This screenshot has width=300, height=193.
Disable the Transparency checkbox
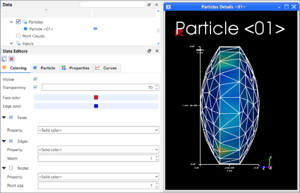click(35, 87)
